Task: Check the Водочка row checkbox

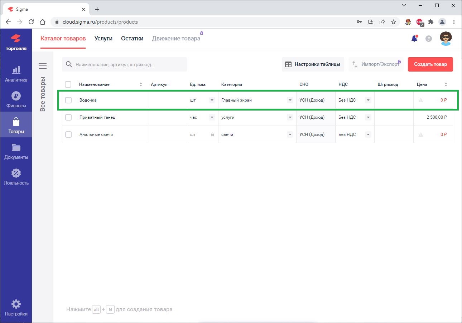Action: [x=68, y=100]
